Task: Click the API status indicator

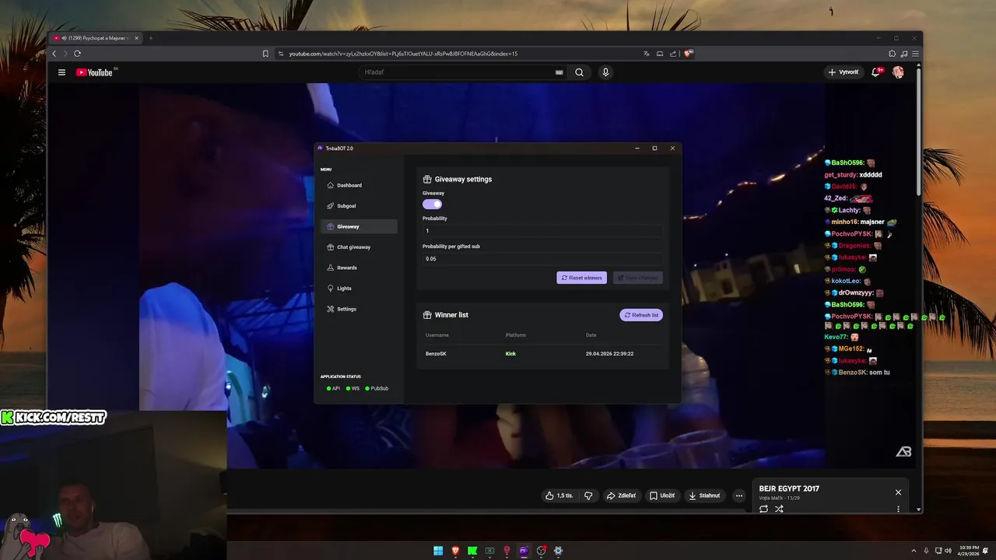Action: click(x=333, y=388)
